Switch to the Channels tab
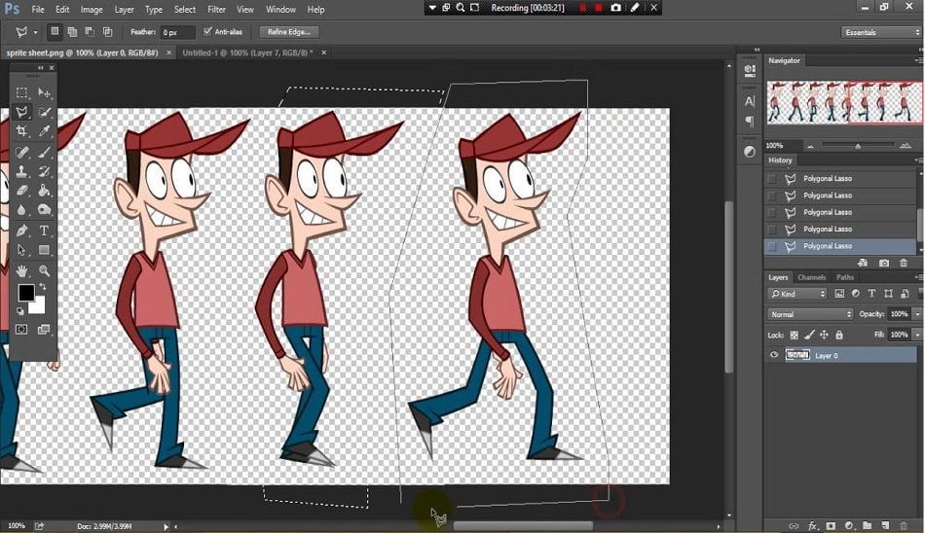 (811, 277)
